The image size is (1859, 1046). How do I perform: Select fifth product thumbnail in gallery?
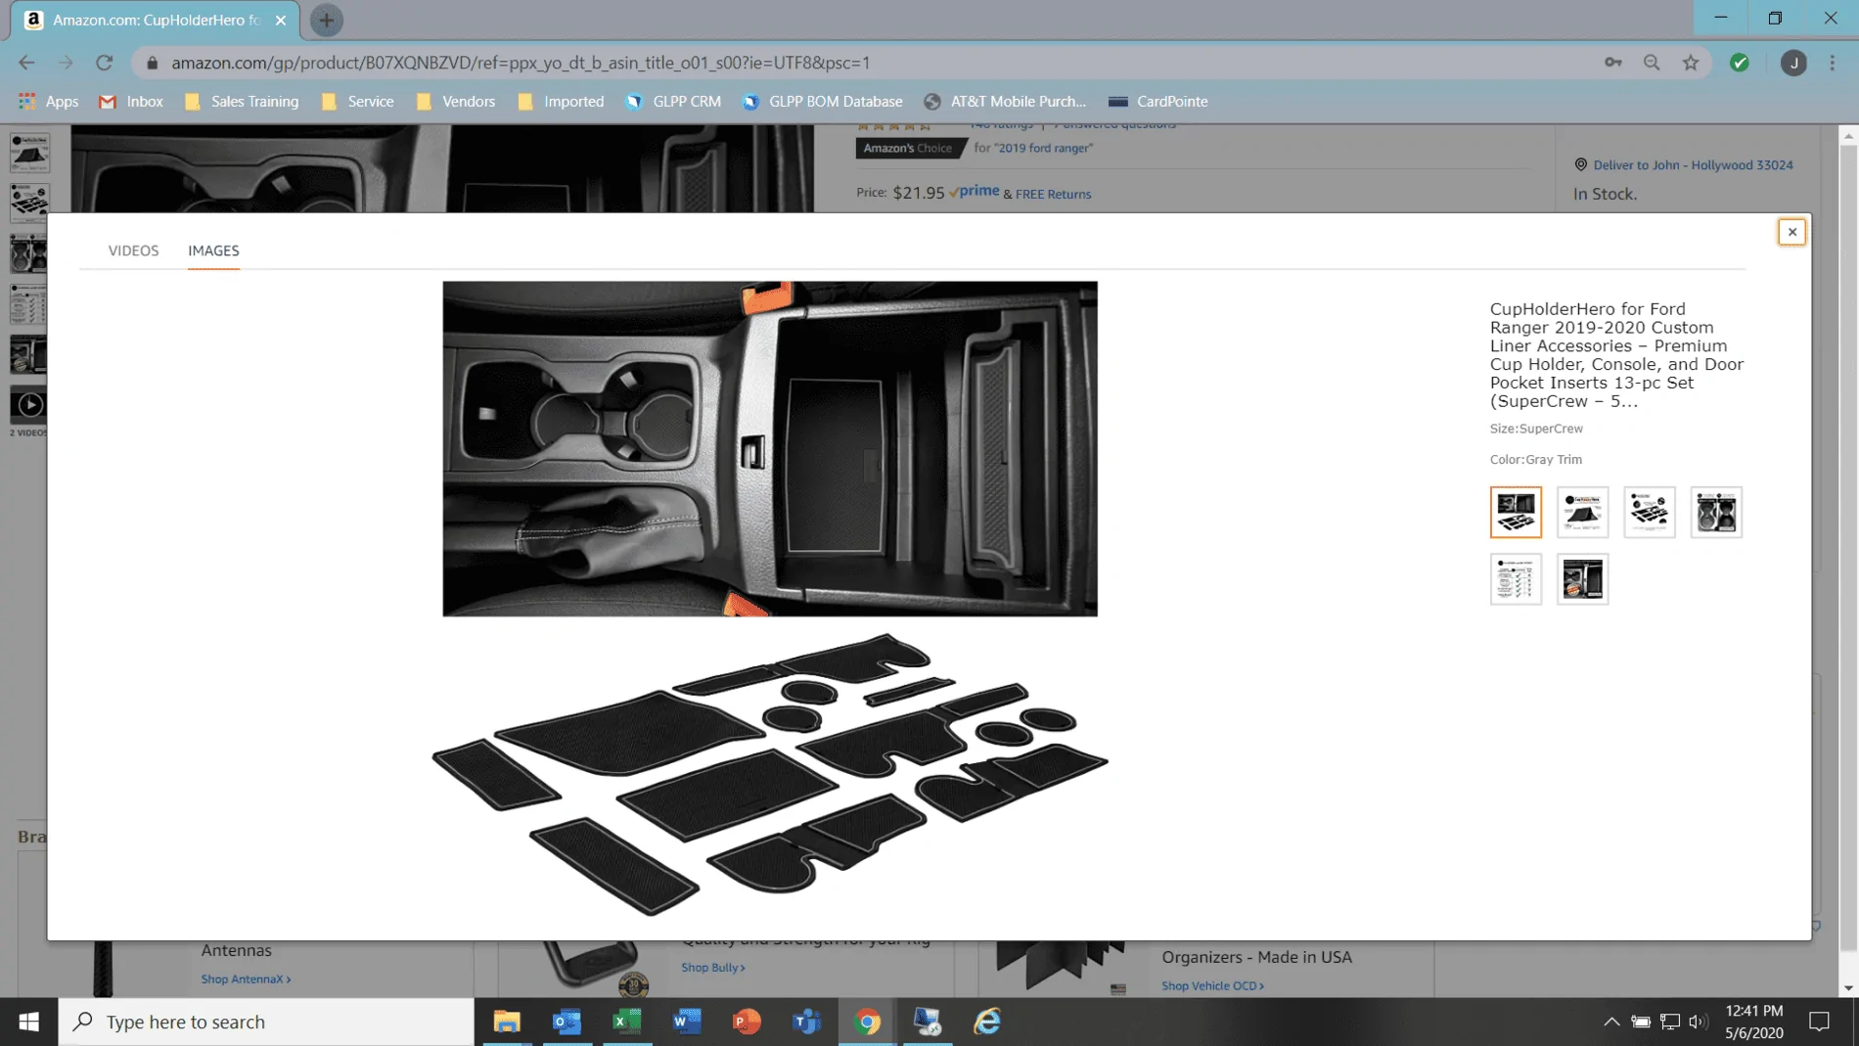(1516, 579)
